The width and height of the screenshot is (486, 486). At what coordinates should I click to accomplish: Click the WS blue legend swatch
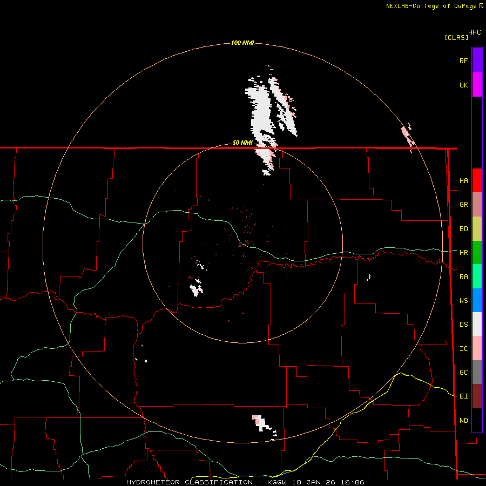[x=477, y=300]
